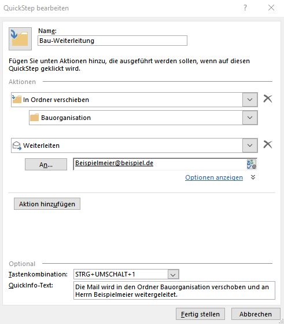Viewport: 284px width, 324px height.
Task: Click the recipient email address field
Action: pyautogui.click(x=160, y=164)
